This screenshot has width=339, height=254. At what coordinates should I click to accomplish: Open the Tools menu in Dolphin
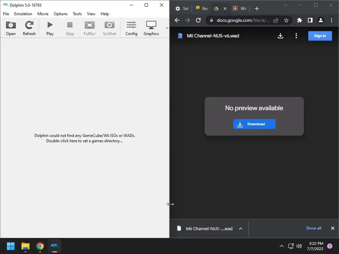[77, 14]
